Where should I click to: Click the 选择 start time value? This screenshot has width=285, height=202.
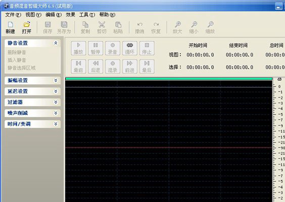tap(200, 67)
